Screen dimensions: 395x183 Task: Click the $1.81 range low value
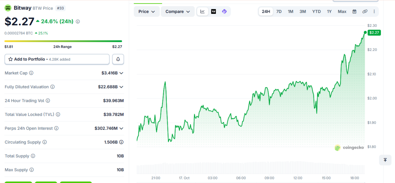click(x=9, y=47)
